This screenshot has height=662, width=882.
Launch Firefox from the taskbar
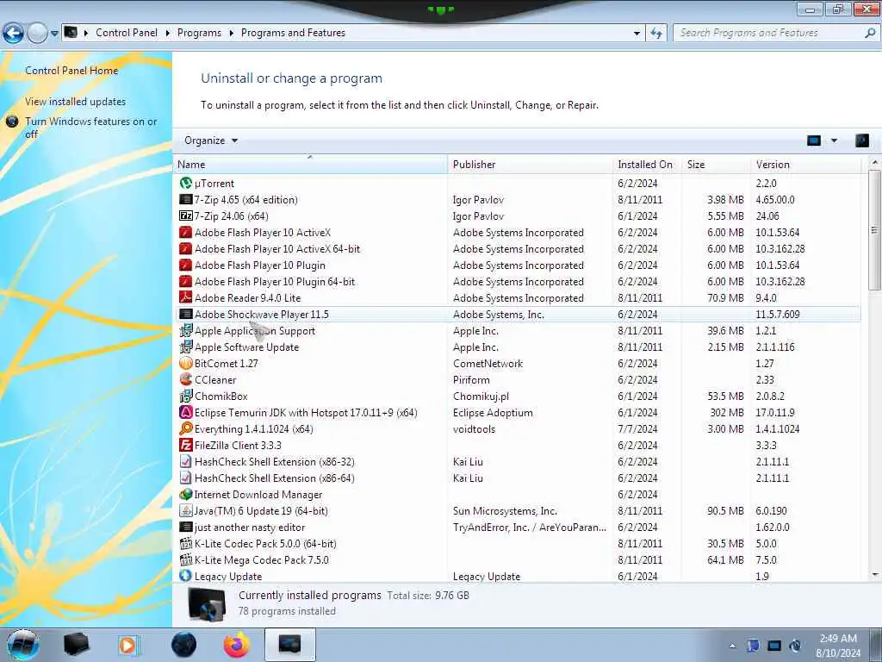(237, 645)
